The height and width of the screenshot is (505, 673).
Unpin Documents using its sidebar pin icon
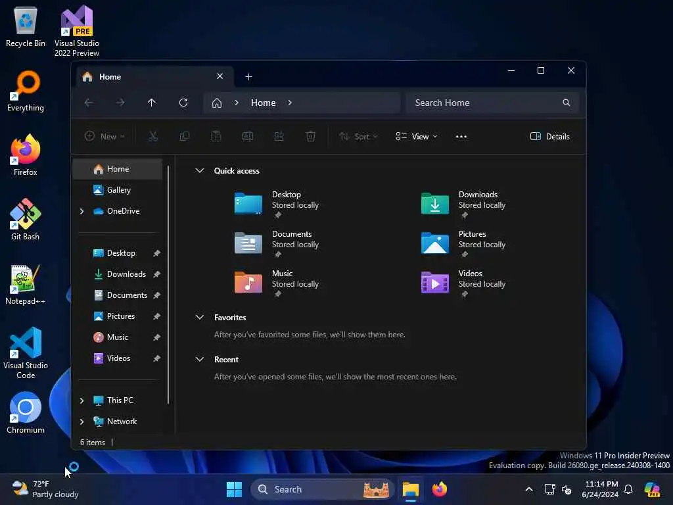[157, 295]
